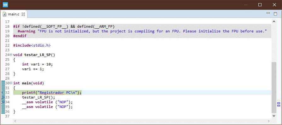Click the C file icon on main.c tab

pyautogui.click(x=5, y=14)
